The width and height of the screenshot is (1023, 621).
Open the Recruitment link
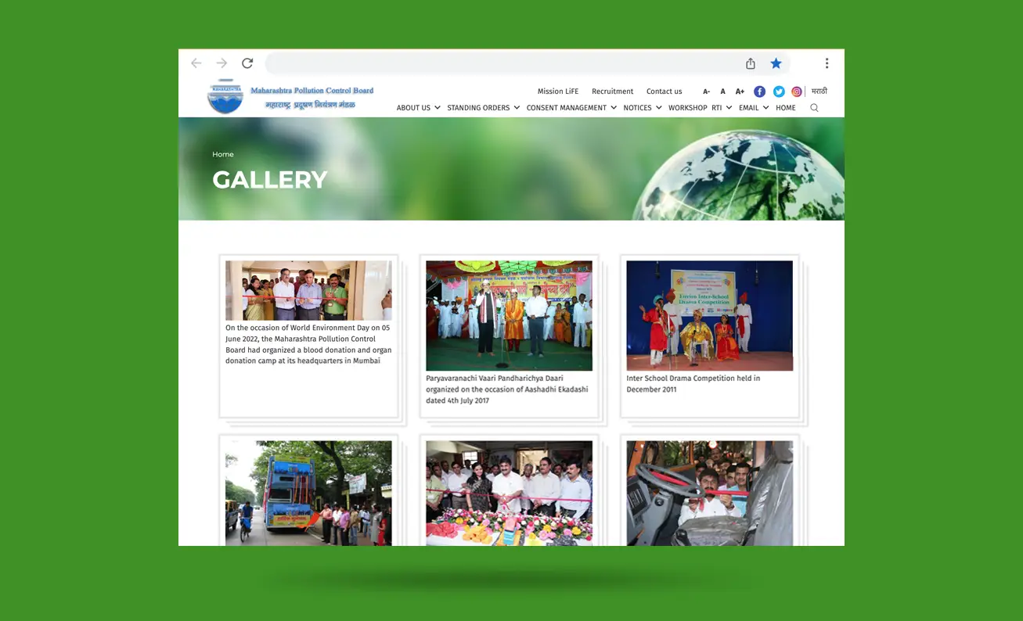[612, 92]
